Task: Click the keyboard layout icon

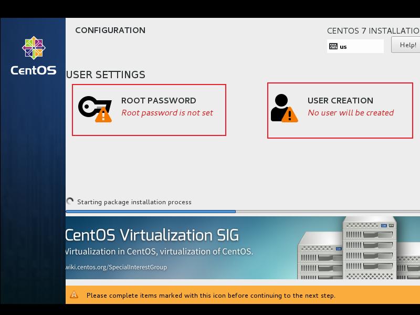Action: pos(333,46)
